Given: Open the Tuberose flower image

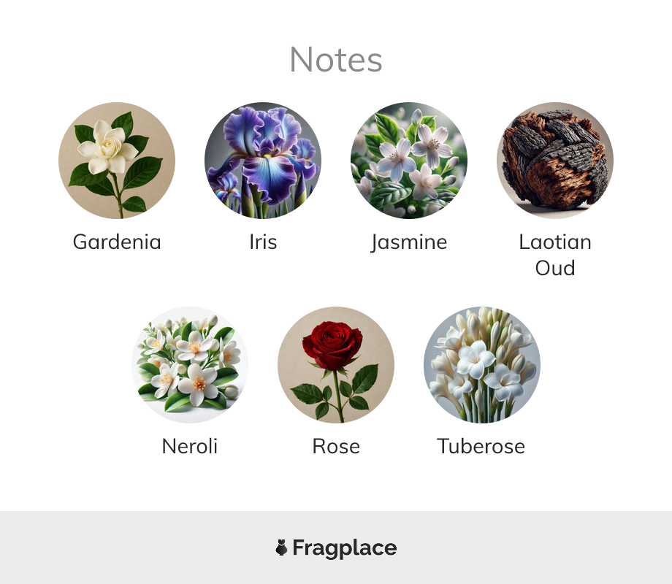Looking at the screenshot, I should tap(482, 365).
